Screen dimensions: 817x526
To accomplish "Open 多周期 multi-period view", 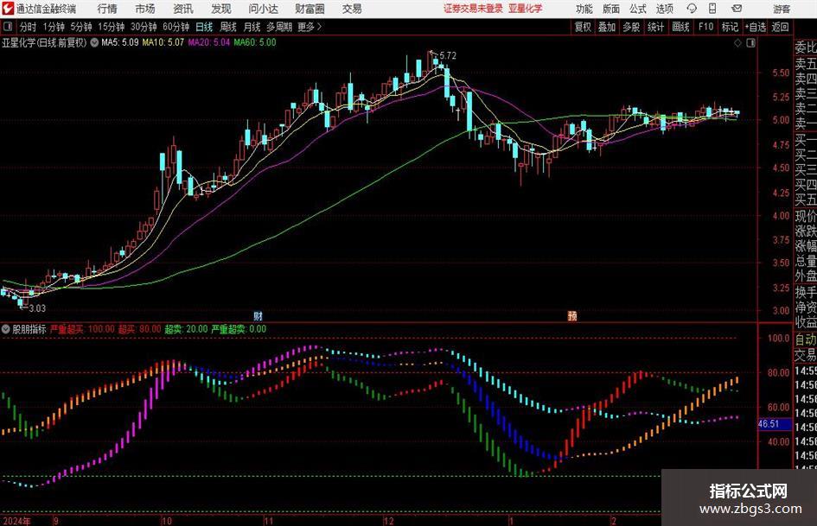I will [279, 27].
